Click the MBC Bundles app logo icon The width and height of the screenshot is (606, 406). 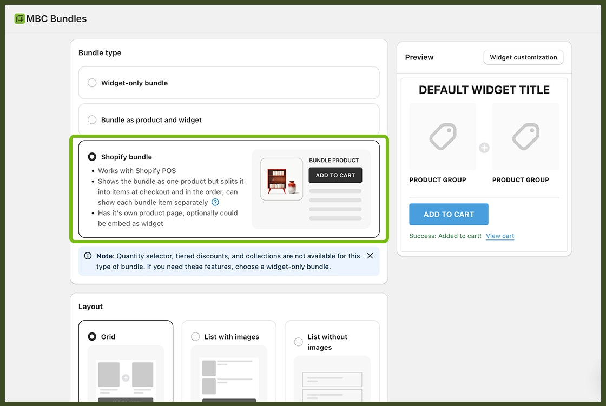click(19, 18)
